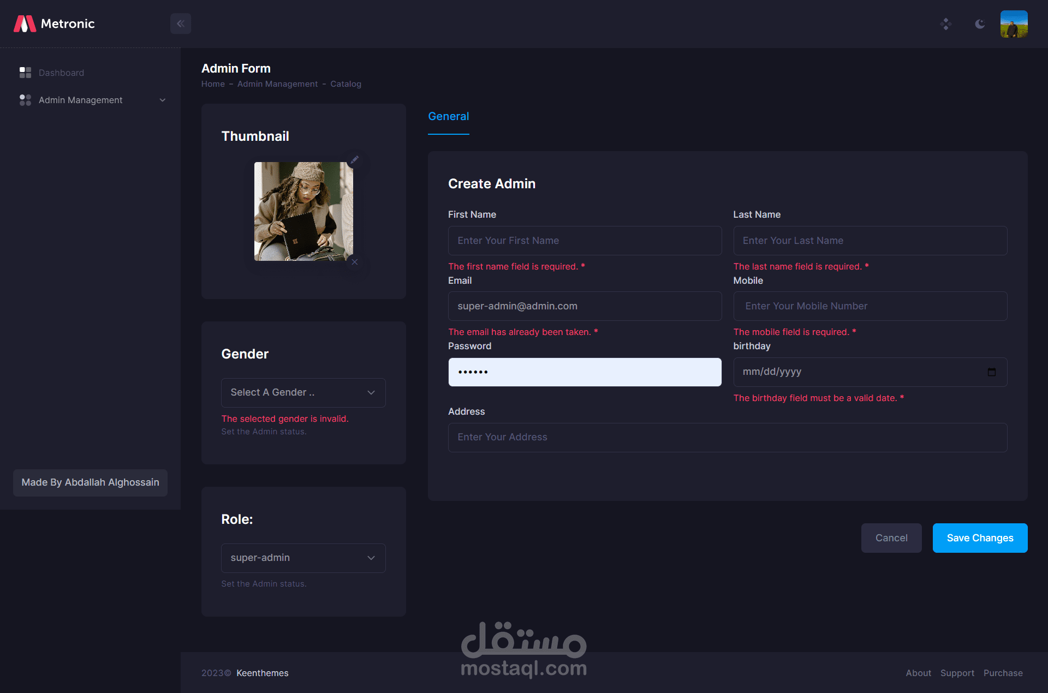Open the super-admin role dropdown
The image size is (1048, 693).
(x=303, y=558)
